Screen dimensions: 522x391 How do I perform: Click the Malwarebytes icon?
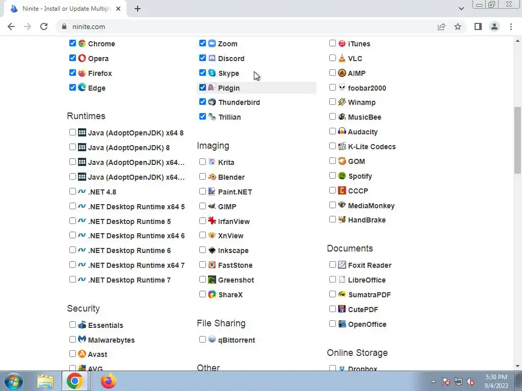82,340
